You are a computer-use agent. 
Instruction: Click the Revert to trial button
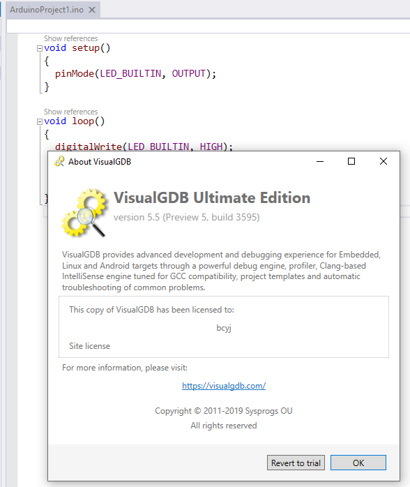(296, 463)
